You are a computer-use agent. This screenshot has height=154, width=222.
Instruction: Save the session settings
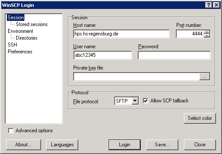162,145
